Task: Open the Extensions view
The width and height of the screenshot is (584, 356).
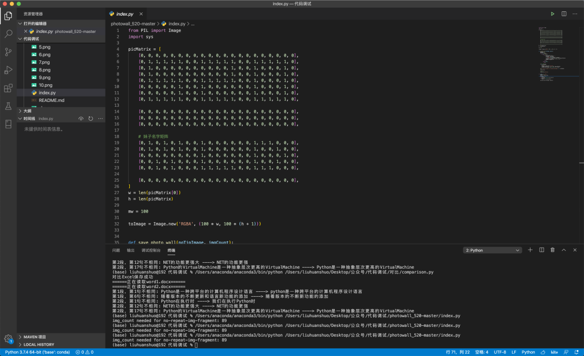Action: click(8, 88)
